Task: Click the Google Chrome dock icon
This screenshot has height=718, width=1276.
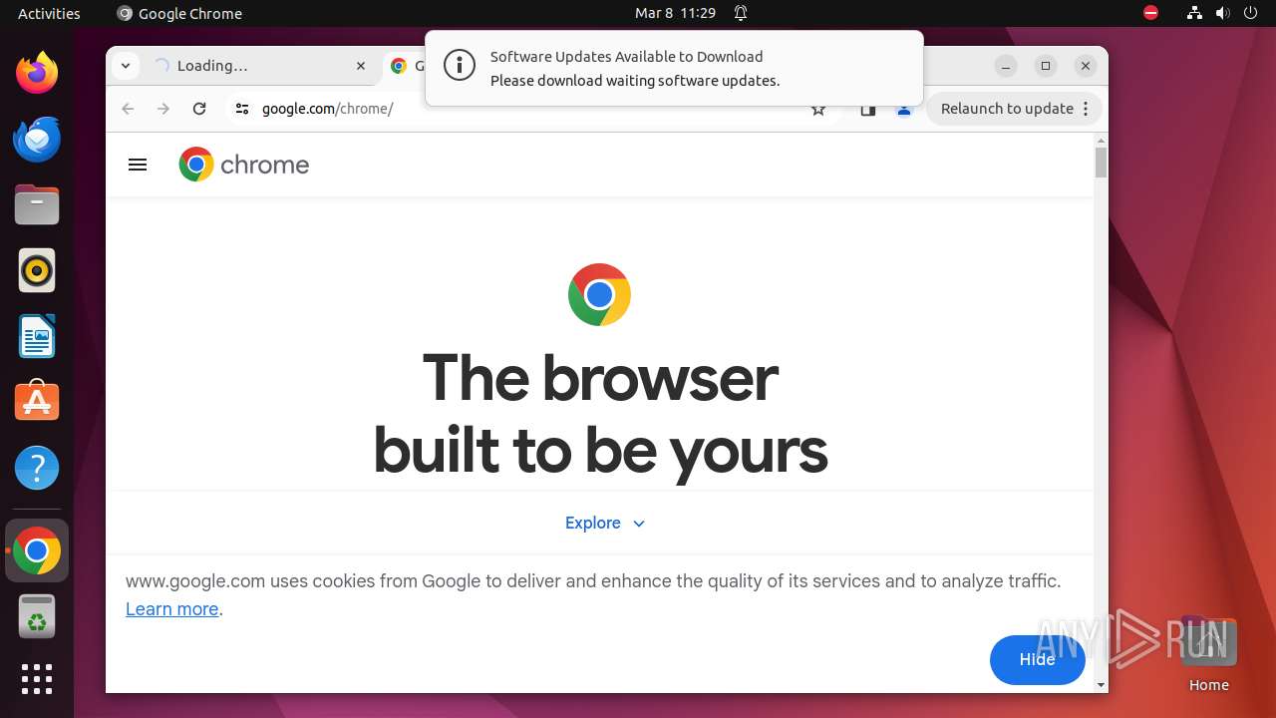Action: pos(37,550)
